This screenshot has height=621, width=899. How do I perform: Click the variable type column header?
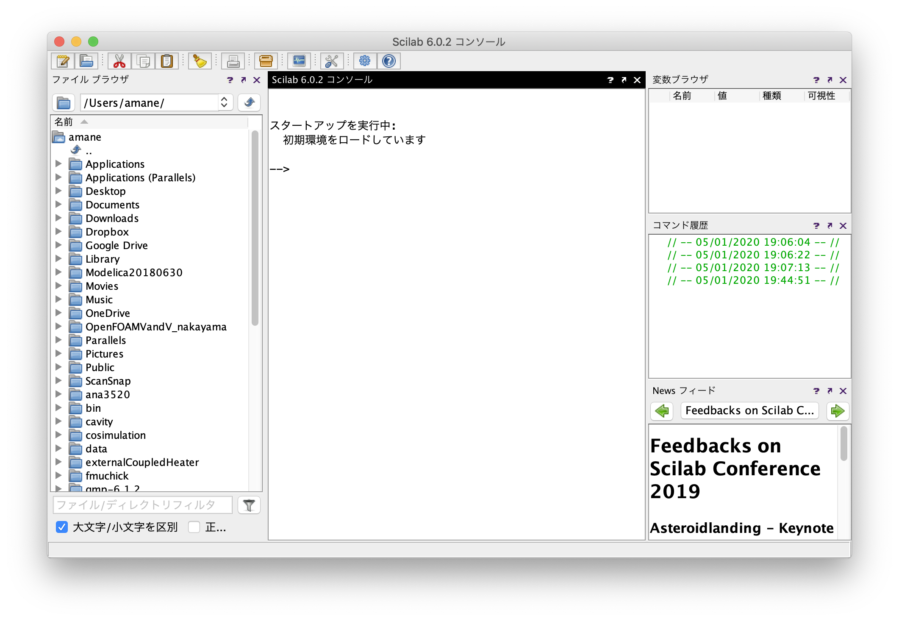(x=782, y=96)
